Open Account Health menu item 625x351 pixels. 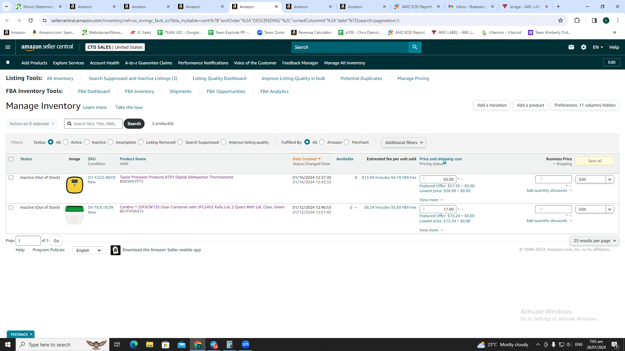[x=104, y=63]
